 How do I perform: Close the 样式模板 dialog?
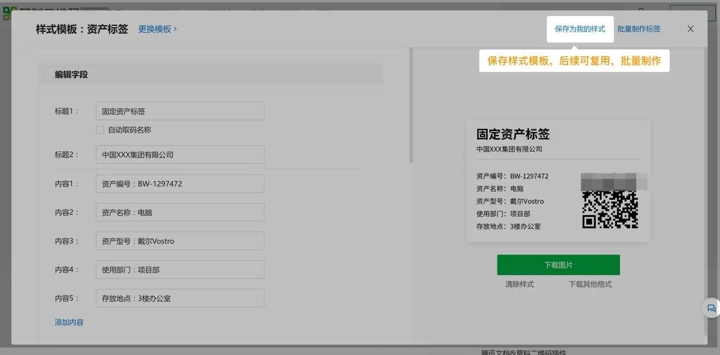coord(690,29)
